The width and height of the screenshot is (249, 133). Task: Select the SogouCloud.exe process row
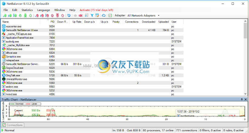[92, 68]
